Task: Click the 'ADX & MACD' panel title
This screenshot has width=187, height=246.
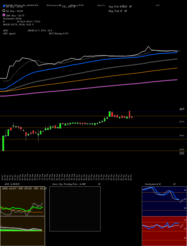Action: [x=12, y=184]
